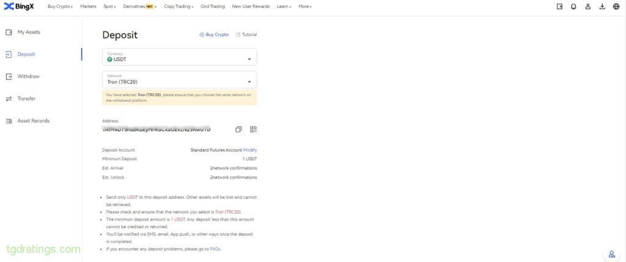
Task: Open Grid Trading page
Action: 212,6
